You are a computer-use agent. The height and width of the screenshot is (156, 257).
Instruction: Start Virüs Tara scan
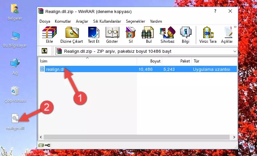[x=208, y=35]
